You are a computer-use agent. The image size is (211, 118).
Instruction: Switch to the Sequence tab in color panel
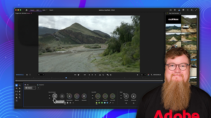41,85
